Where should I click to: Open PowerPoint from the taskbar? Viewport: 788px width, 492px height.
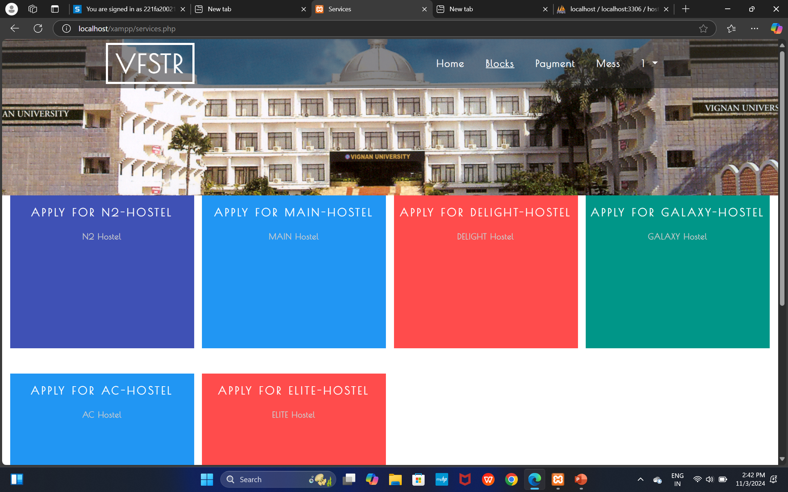pos(581,479)
